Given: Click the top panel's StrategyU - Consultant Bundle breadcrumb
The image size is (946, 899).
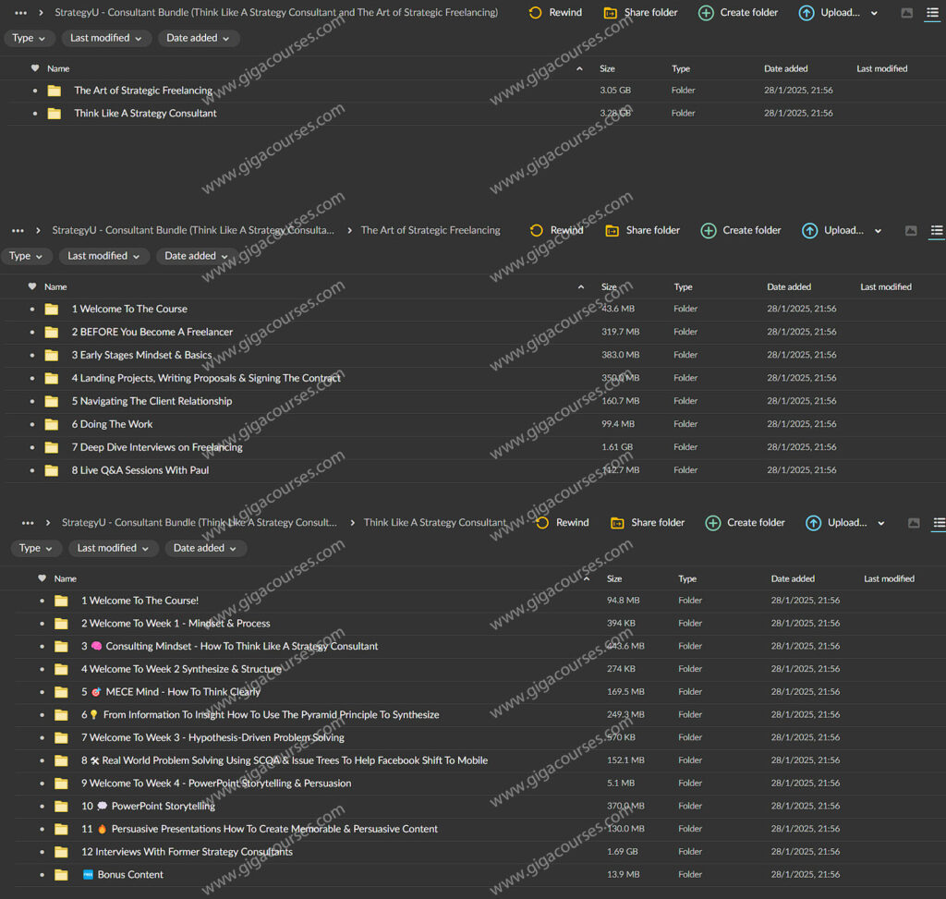Looking at the screenshot, I should [276, 13].
